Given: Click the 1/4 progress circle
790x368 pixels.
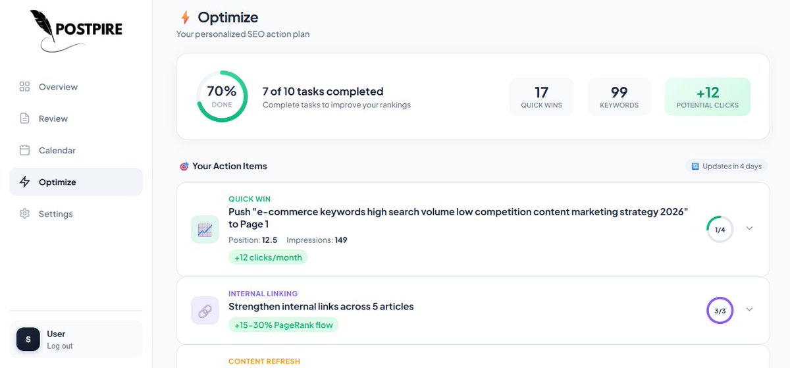Looking at the screenshot, I should click(x=720, y=229).
